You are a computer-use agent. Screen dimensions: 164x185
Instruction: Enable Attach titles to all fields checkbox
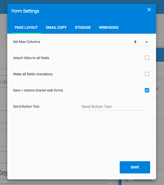point(147,58)
